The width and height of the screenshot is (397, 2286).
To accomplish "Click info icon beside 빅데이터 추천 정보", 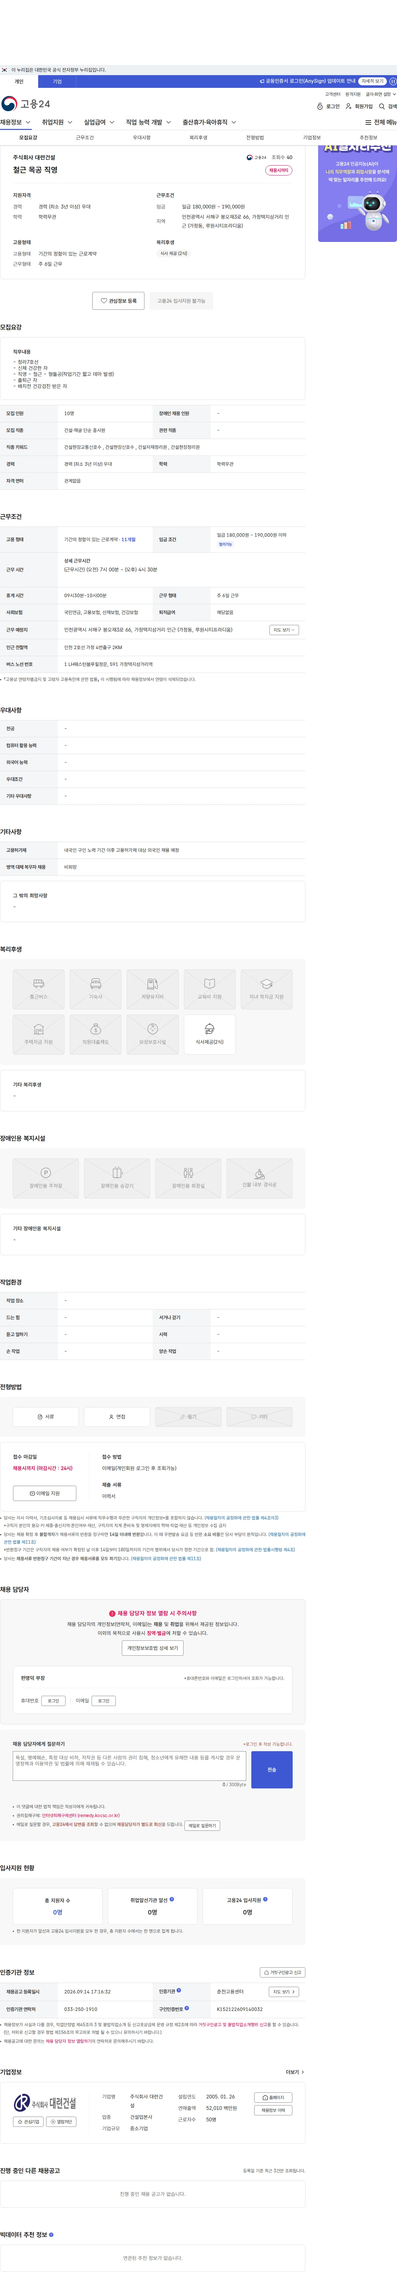I will (52, 2234).
